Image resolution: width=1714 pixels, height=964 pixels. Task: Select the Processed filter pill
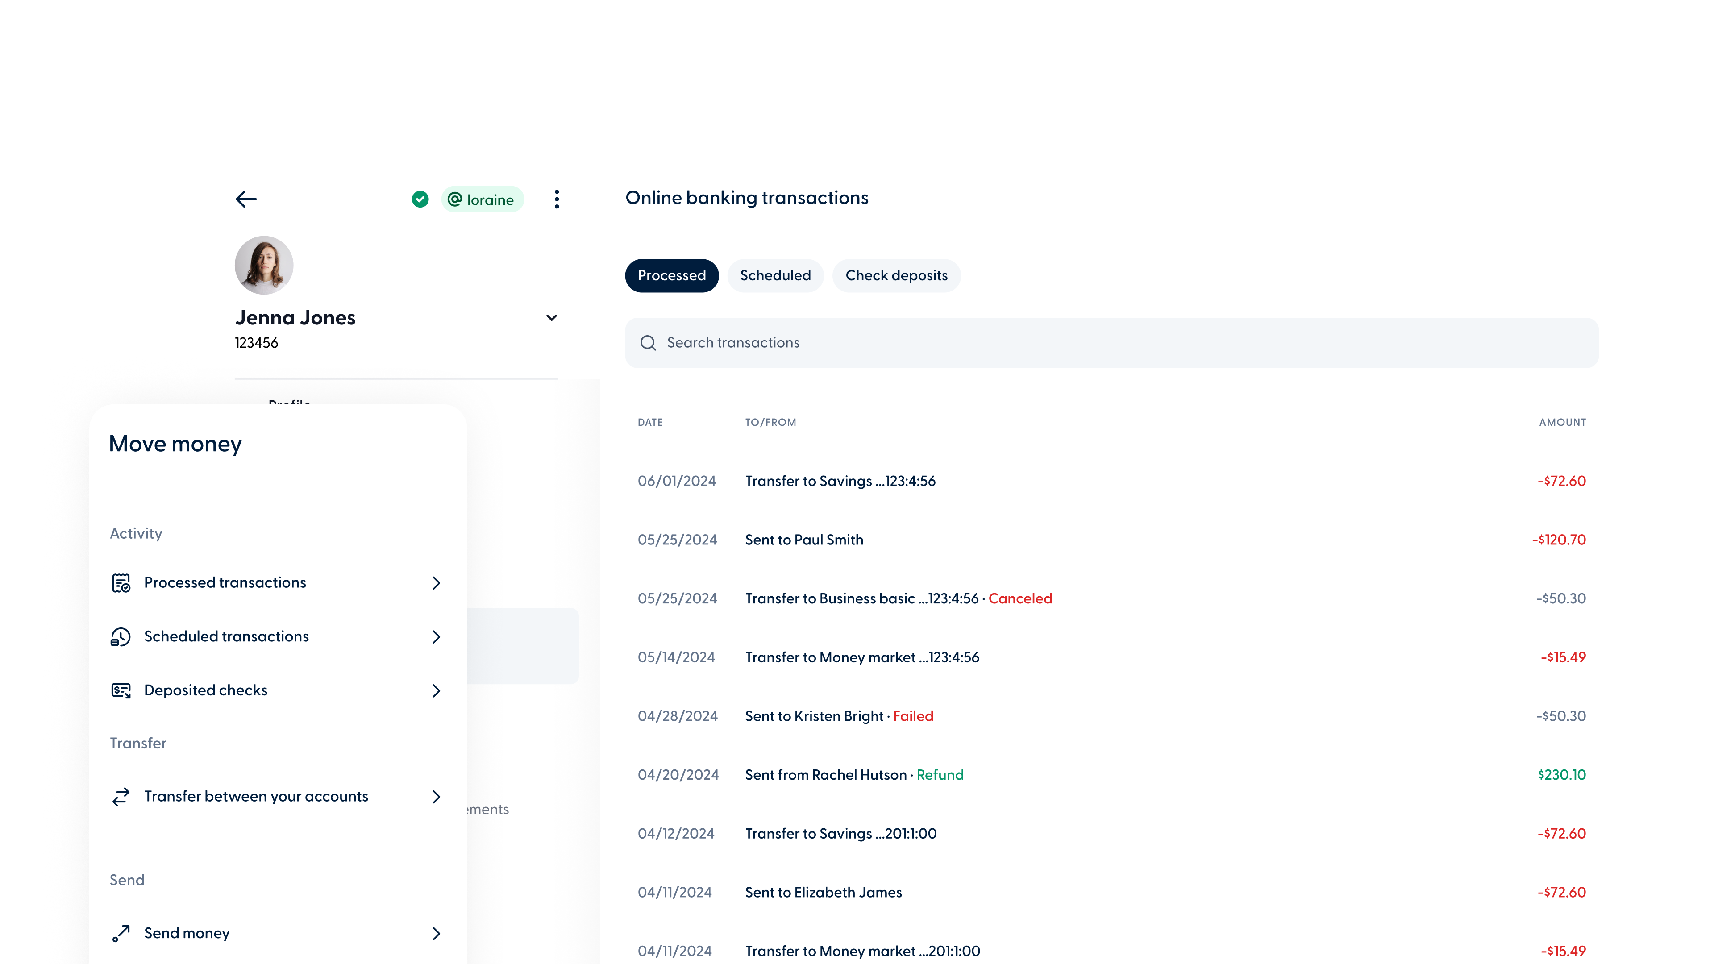tap(671, 275)
